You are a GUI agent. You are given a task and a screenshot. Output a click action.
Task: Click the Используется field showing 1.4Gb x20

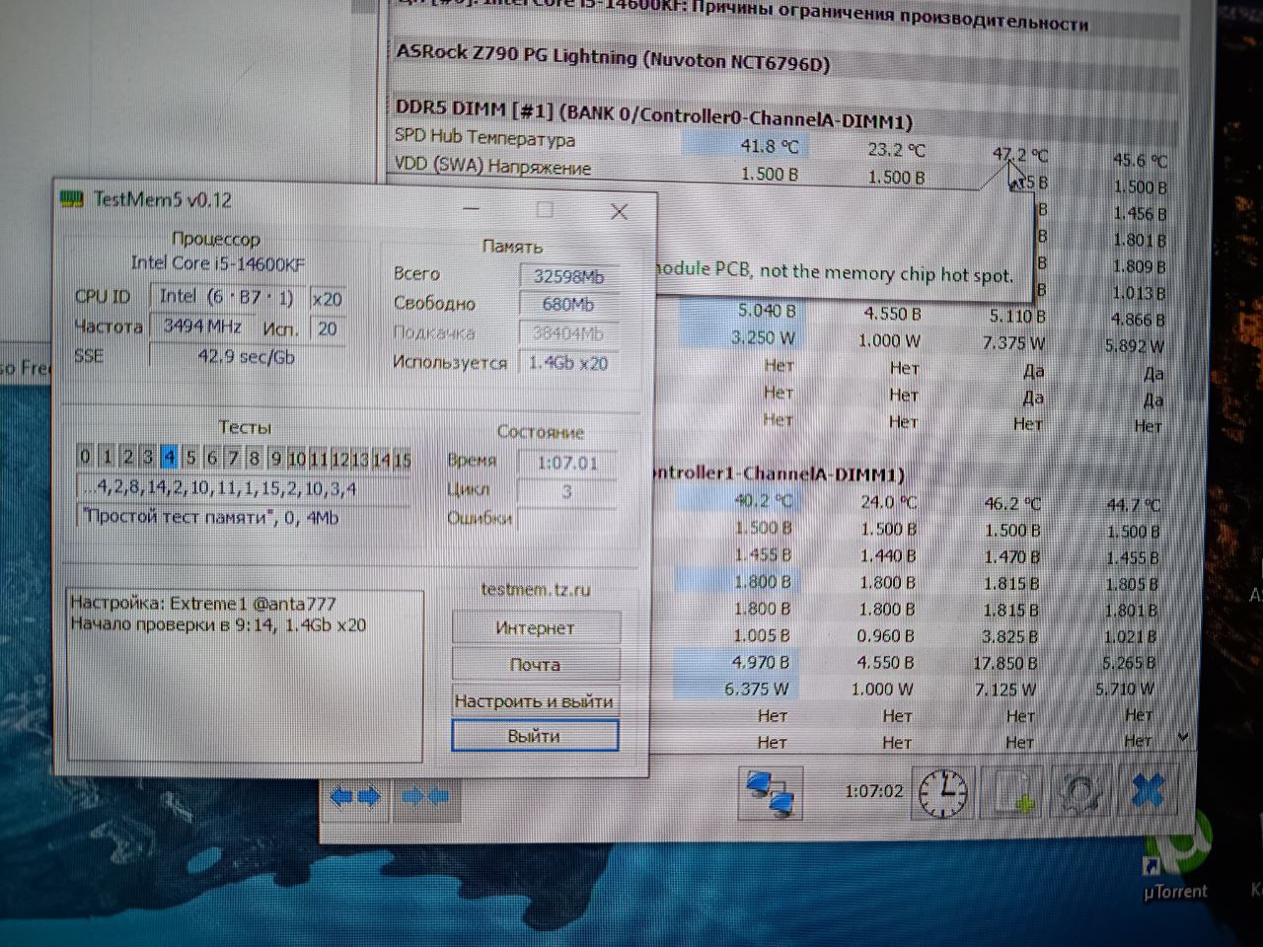(568, 363)
